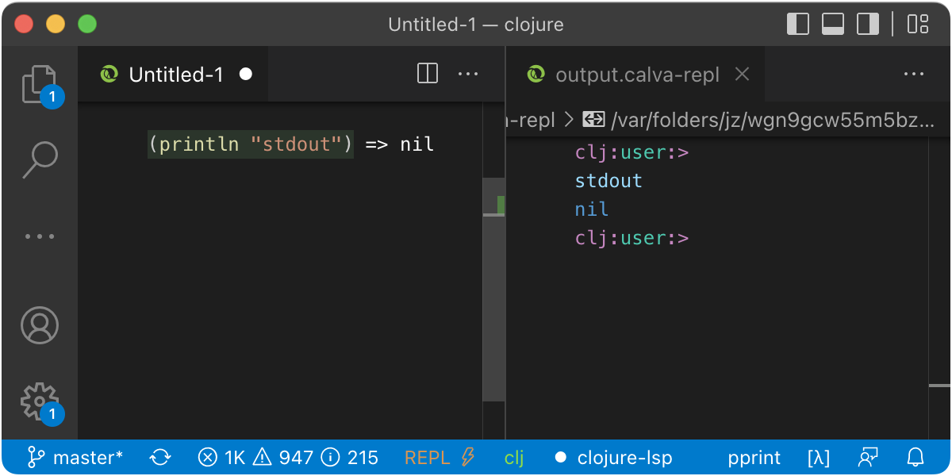952x476 pixels.
Task: Open Search from the activity bar
Action: 40,159
